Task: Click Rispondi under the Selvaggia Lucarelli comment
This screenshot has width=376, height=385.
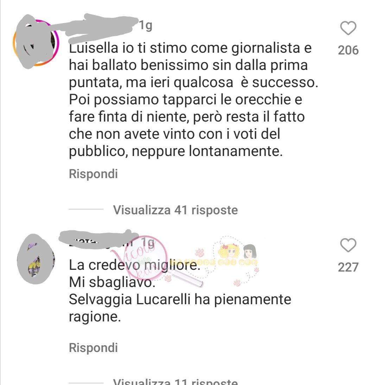Action: pyautogui.click(x=93, y=348)
